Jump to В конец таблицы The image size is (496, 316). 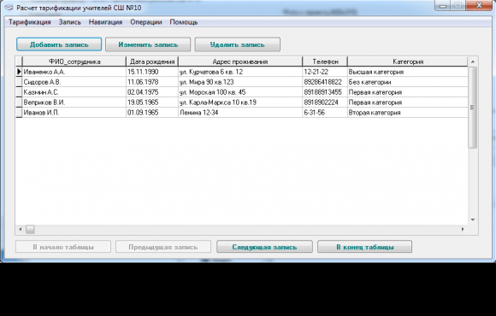(364, 247)
